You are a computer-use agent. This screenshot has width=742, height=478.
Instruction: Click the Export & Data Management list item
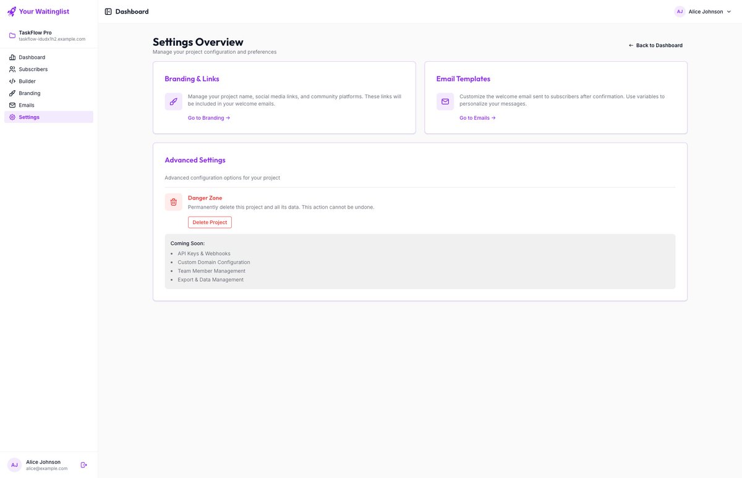[x=210, y=279]
